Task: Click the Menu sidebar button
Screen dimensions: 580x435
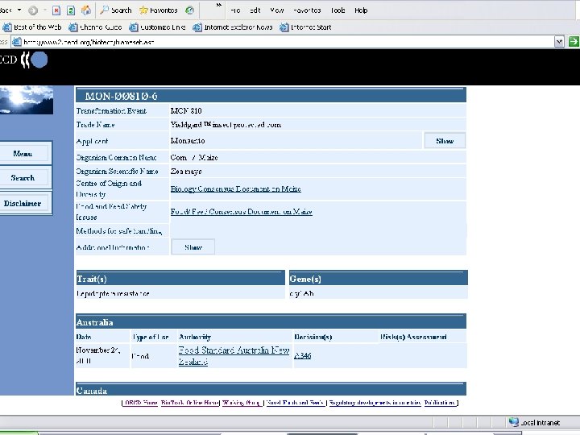Action: point(23,153)
